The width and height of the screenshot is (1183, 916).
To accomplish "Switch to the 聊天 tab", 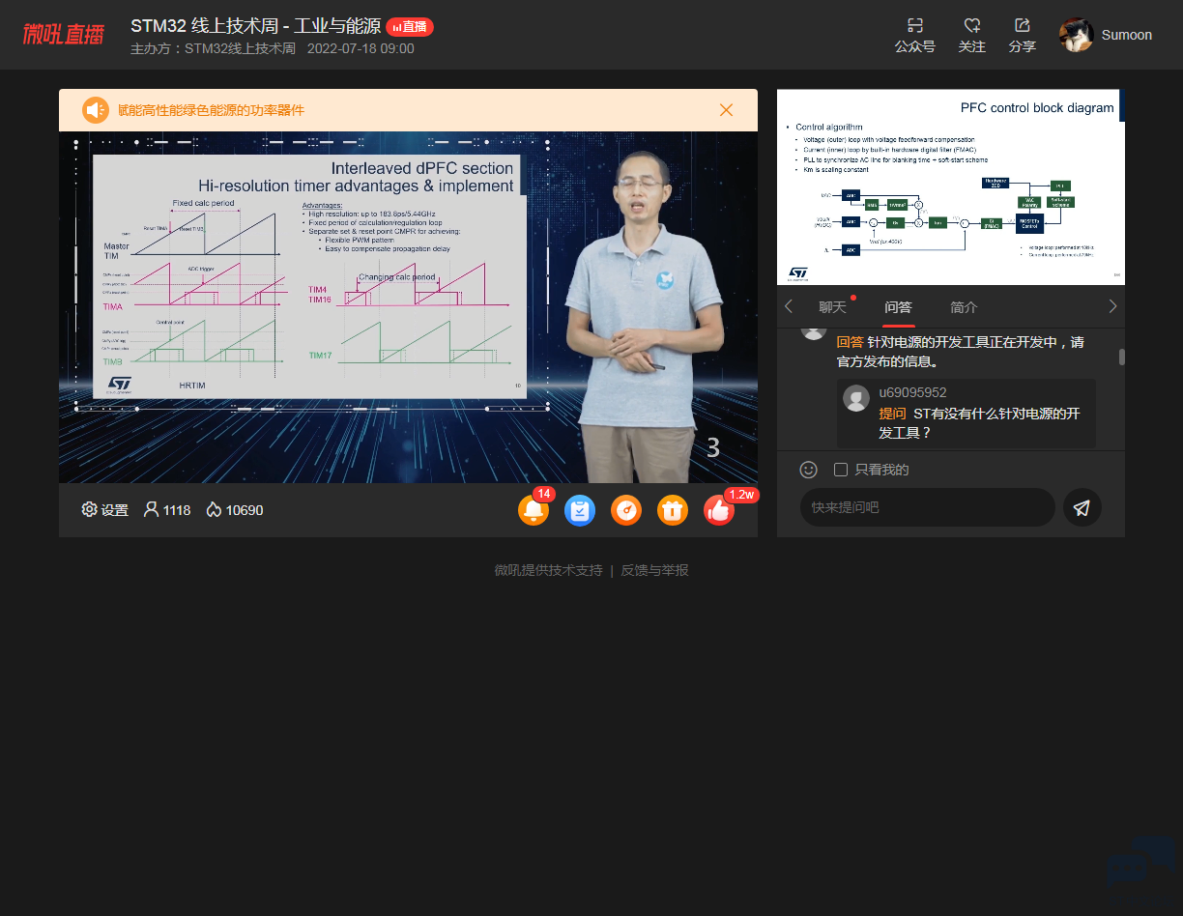I will tap(832, 307).
